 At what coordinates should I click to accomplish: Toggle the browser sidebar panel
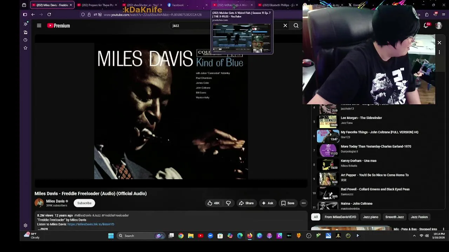(x=25, y=15)
